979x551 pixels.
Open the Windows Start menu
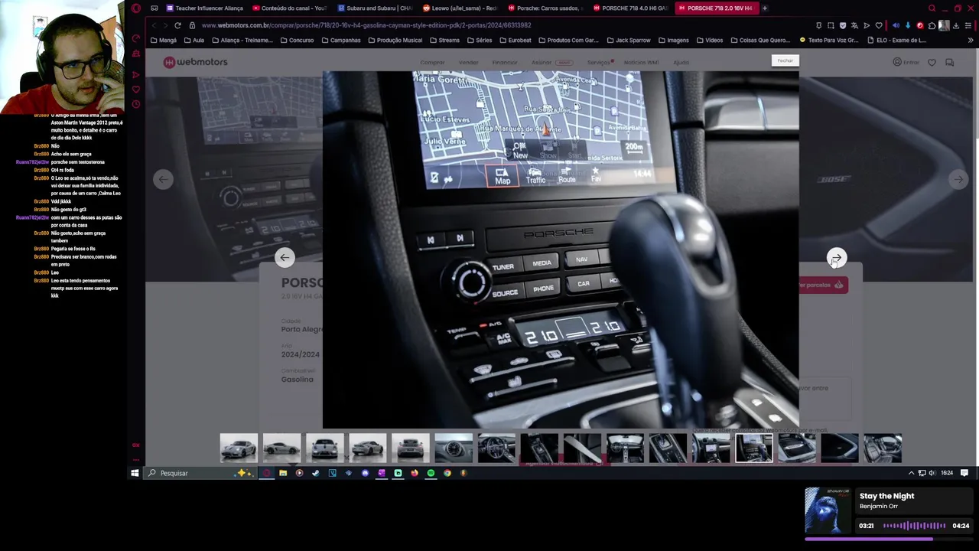pos(135,473)
